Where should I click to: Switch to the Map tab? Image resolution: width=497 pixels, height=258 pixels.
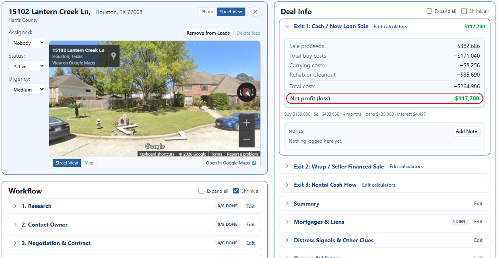coord(89,163)
